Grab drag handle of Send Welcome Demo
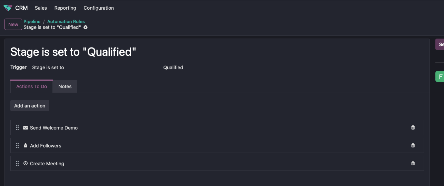Screen dimensions: 444x186 (x=17, y=128)
